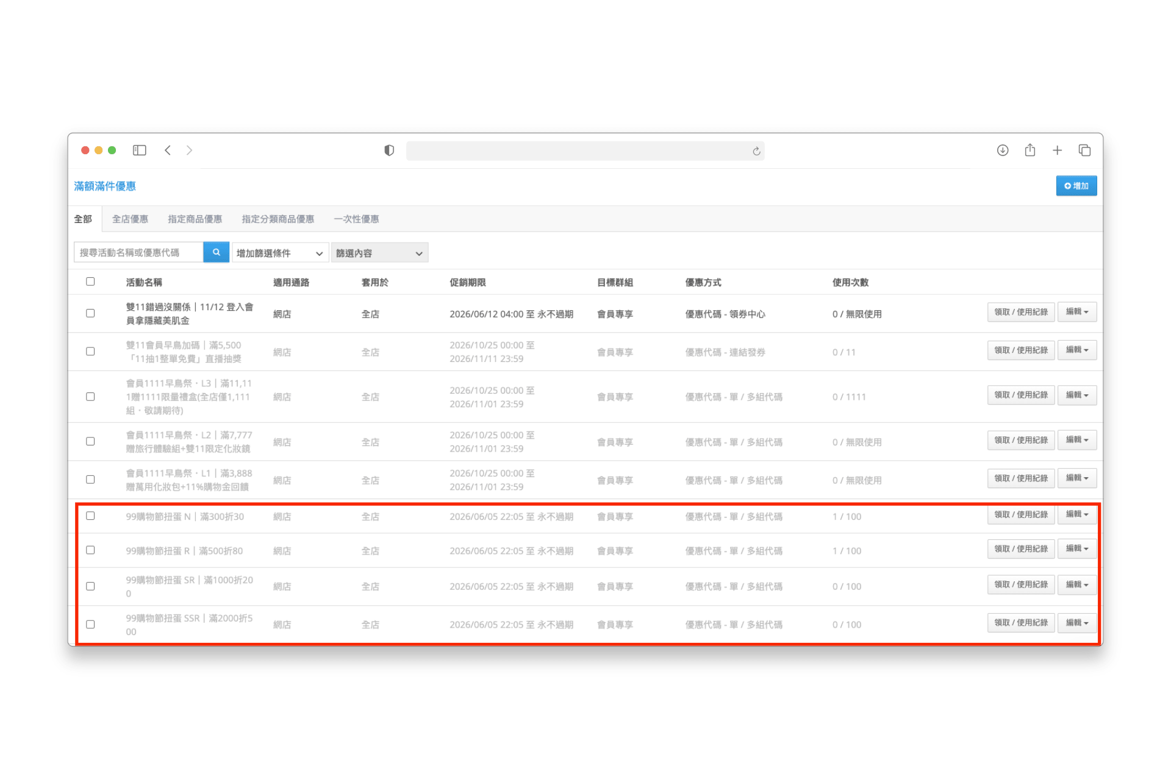
Task: Open the downloads icon in toolbar
Action: [x=1003, y=150]
